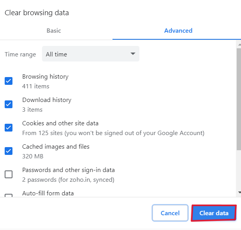Switch to the Basic tab
Image resolution: width=241 pixels, height=230 pixels.
(54, 30)
